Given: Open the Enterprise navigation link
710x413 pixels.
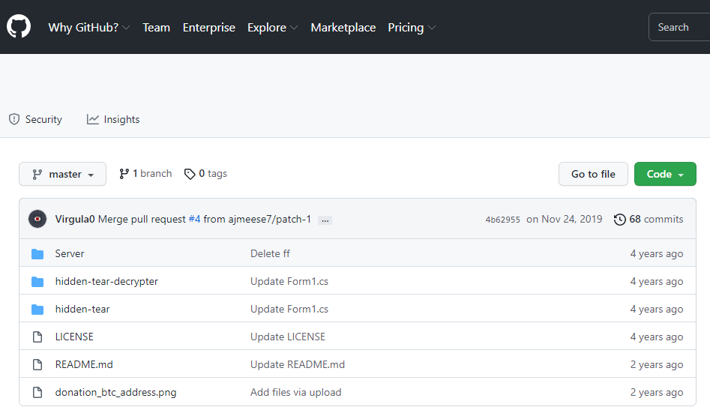Looking at the screenshot, I should click(x=208, y=27).
